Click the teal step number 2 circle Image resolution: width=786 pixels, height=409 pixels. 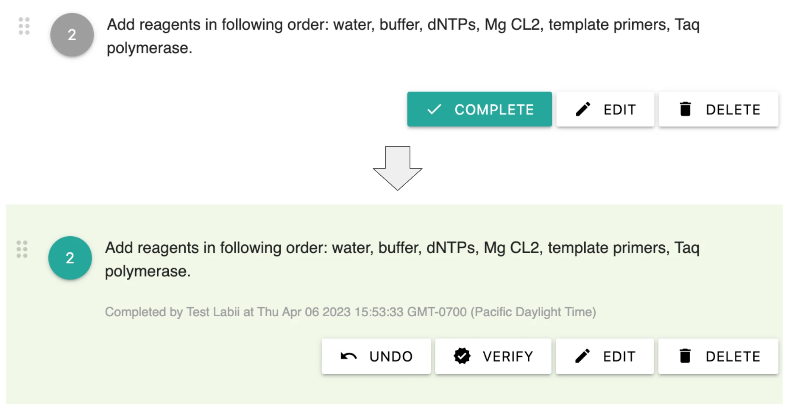pos(70,258)
